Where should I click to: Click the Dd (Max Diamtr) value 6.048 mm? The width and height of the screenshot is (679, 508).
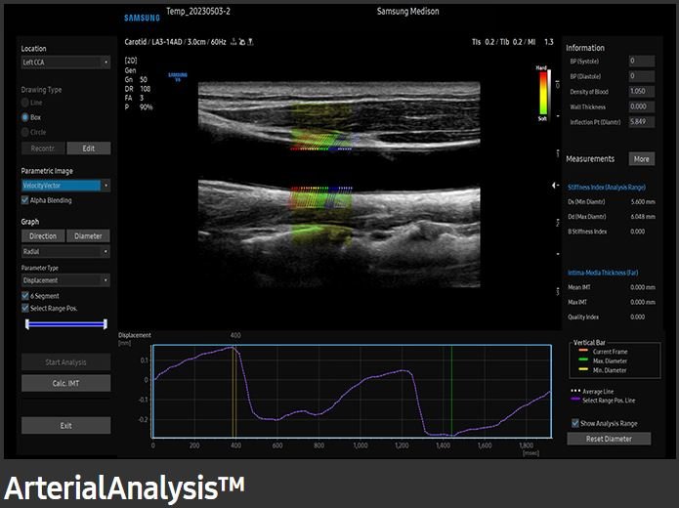[643, 217]
